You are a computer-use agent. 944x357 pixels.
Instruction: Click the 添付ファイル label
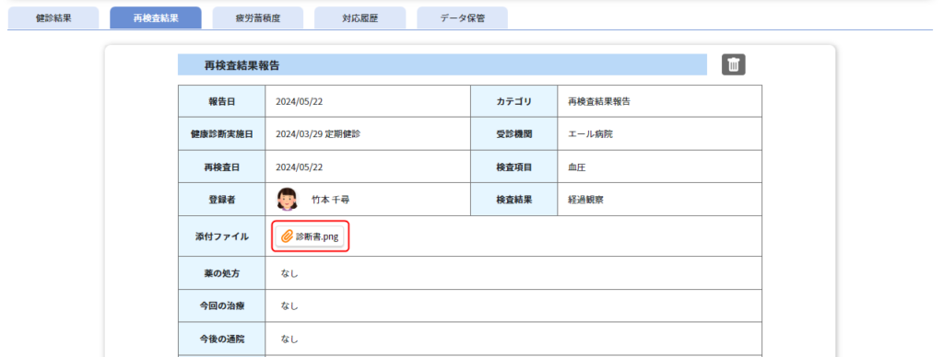(x=221, y=236)
